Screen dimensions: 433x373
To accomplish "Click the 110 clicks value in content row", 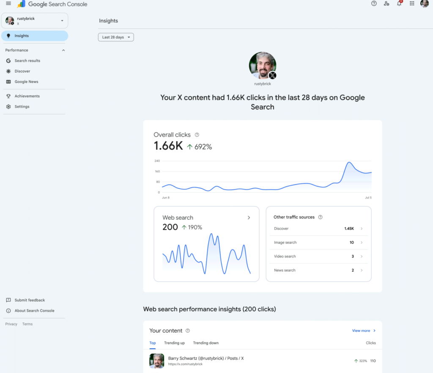I will 373,361.
